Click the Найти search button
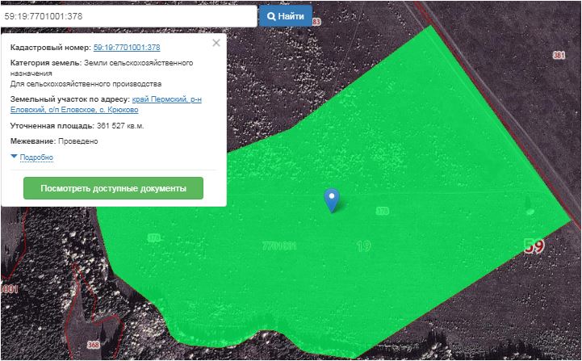The image size is (582, 361). point(285,16)
